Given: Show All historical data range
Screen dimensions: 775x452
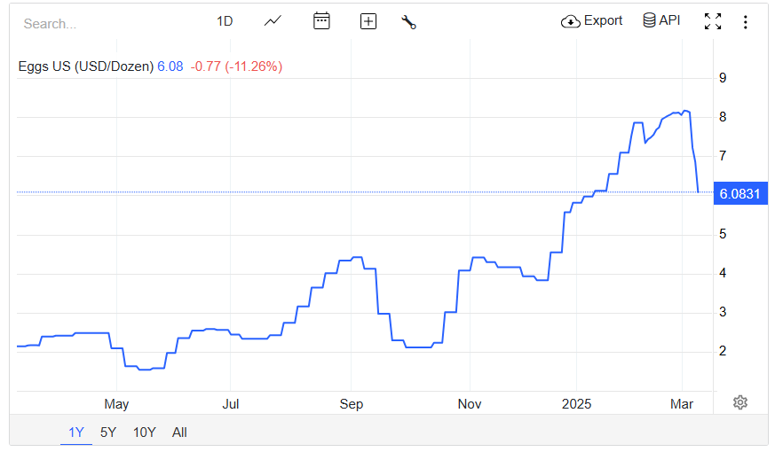Looking at the screenshot, I should [x=179, y=433].
